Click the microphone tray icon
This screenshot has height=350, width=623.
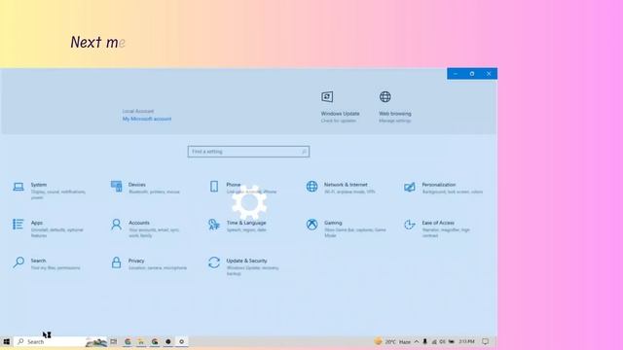click(x=424, y=341)
